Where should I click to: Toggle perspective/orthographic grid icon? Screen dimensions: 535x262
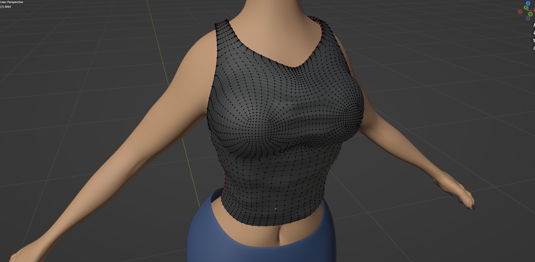click(x=534, y=48)
